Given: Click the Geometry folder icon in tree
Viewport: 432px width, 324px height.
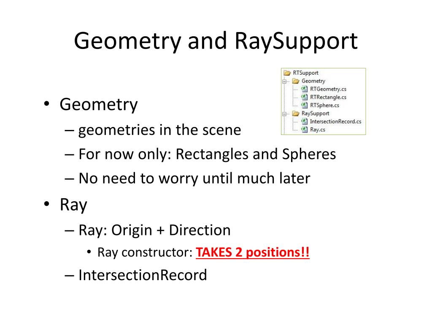Looking at the screenshot, I should (296, 81).
